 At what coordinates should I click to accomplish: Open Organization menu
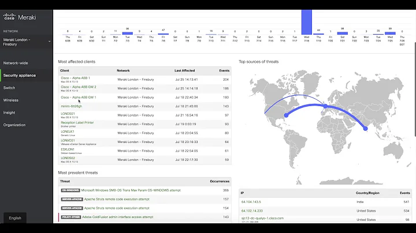[x=14, y=125]
